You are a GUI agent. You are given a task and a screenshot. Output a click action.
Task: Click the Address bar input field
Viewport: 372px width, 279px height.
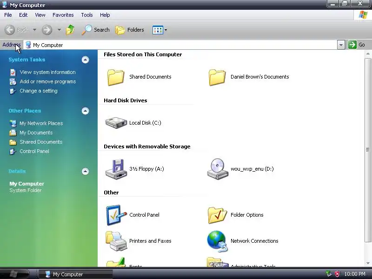(180, 45)
